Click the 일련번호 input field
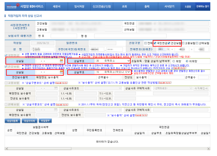Image resolution: width=217 pixels, height=156 pixels. (103, 43)
